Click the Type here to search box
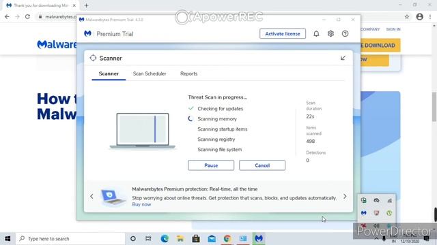This screenshot has width=437, height=245. coord(70,239)
